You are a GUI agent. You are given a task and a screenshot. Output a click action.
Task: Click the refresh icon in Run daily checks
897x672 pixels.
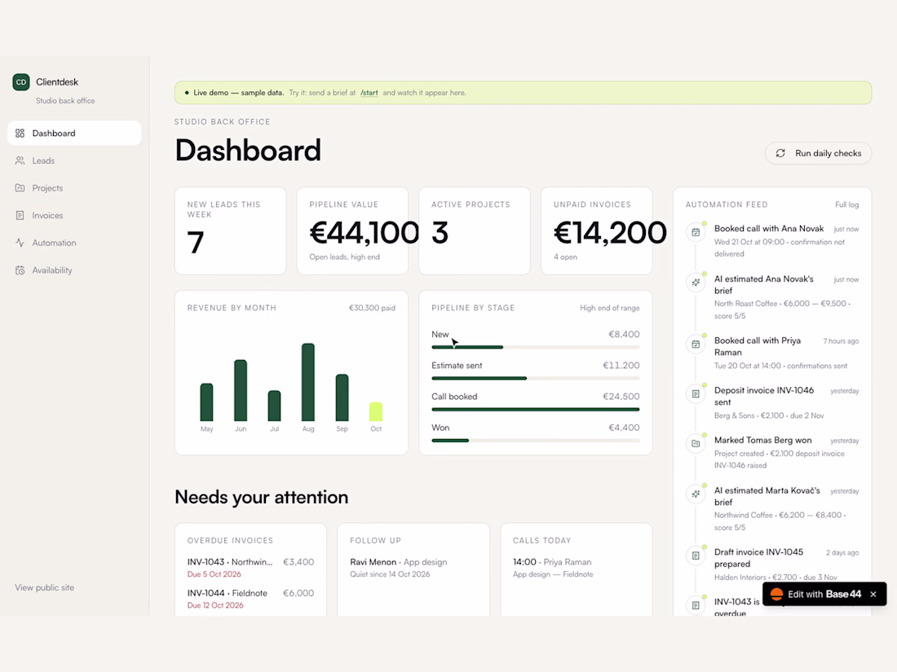780,153
